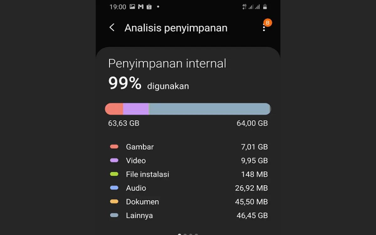Expand the Lainnya category row

188,215
